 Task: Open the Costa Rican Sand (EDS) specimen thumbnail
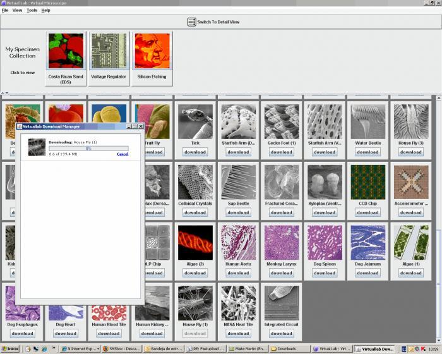(x=66, y=51)
